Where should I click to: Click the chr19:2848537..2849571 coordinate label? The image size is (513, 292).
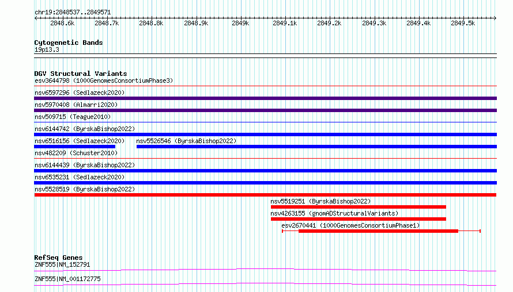pyautogui.click(x=73, y=13)
